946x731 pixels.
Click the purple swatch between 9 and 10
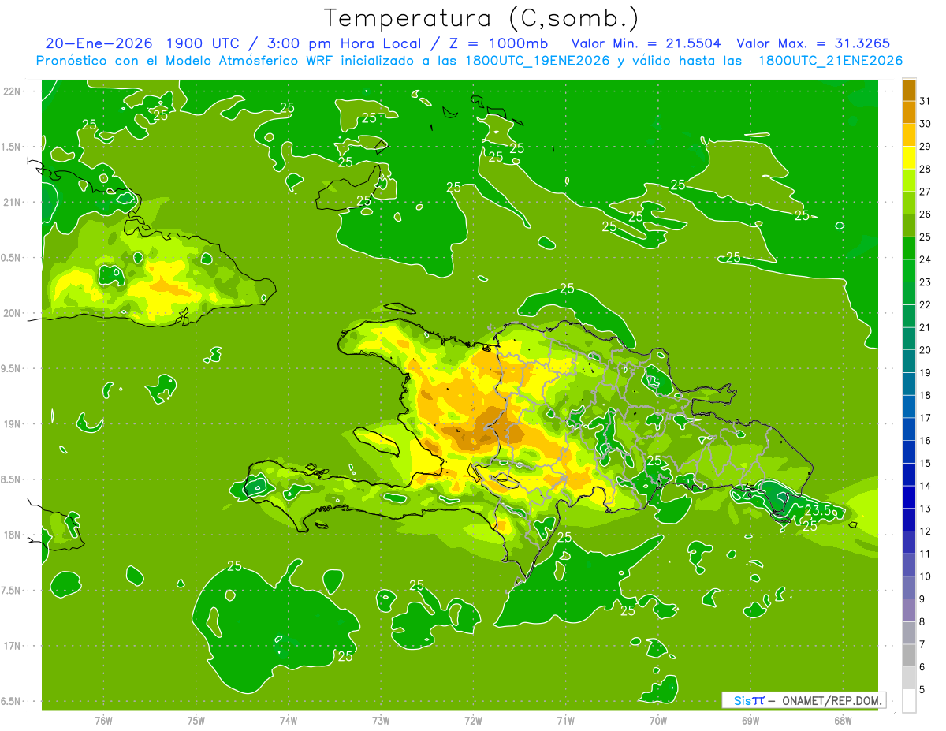click(909, 587)
